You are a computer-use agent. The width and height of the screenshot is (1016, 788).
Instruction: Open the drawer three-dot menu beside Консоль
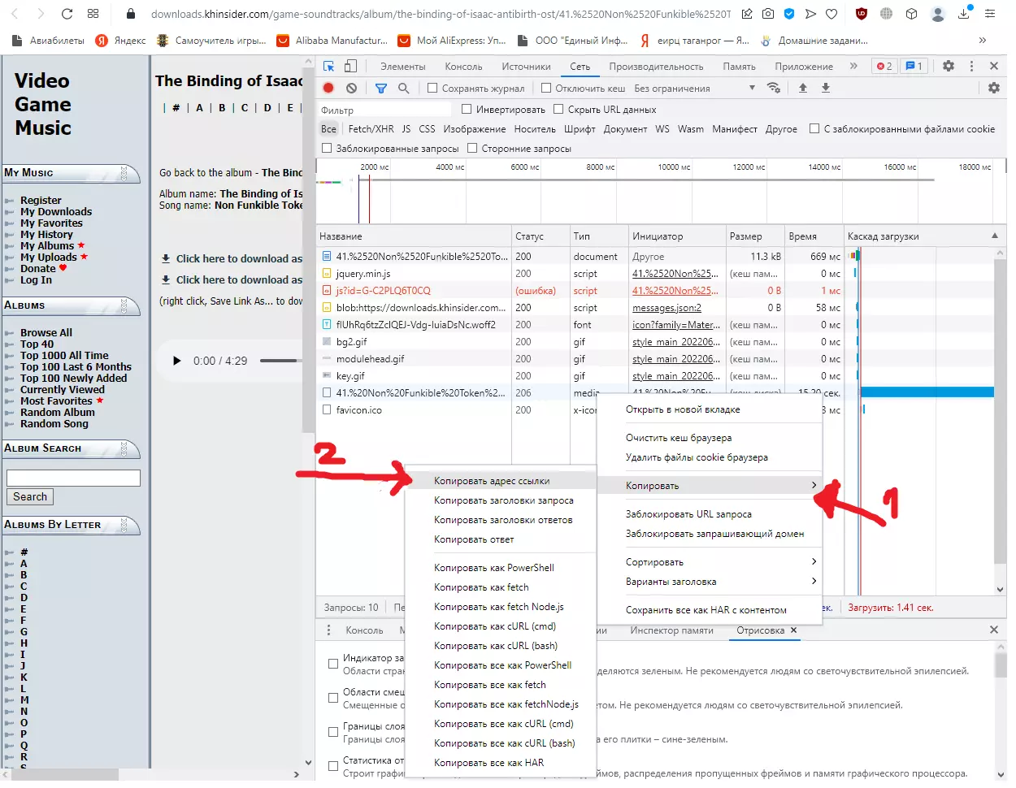point(328,630)
